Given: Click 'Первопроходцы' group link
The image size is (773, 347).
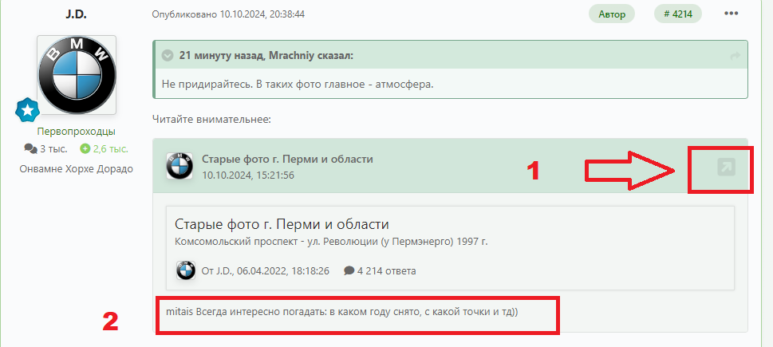Looking at the screenshot, I should (77, 132).
